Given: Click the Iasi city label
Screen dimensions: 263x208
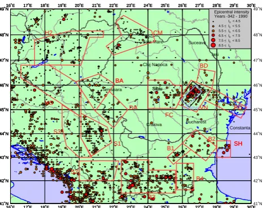Looking at the screenshot, I should click(215, 54).
